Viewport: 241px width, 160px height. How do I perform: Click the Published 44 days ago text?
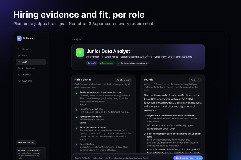[91, 109]
